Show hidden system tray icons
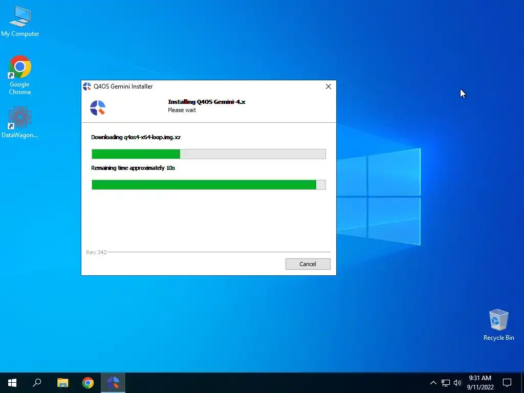The height and width of the screenshot is (393, 524). [433, 383]
